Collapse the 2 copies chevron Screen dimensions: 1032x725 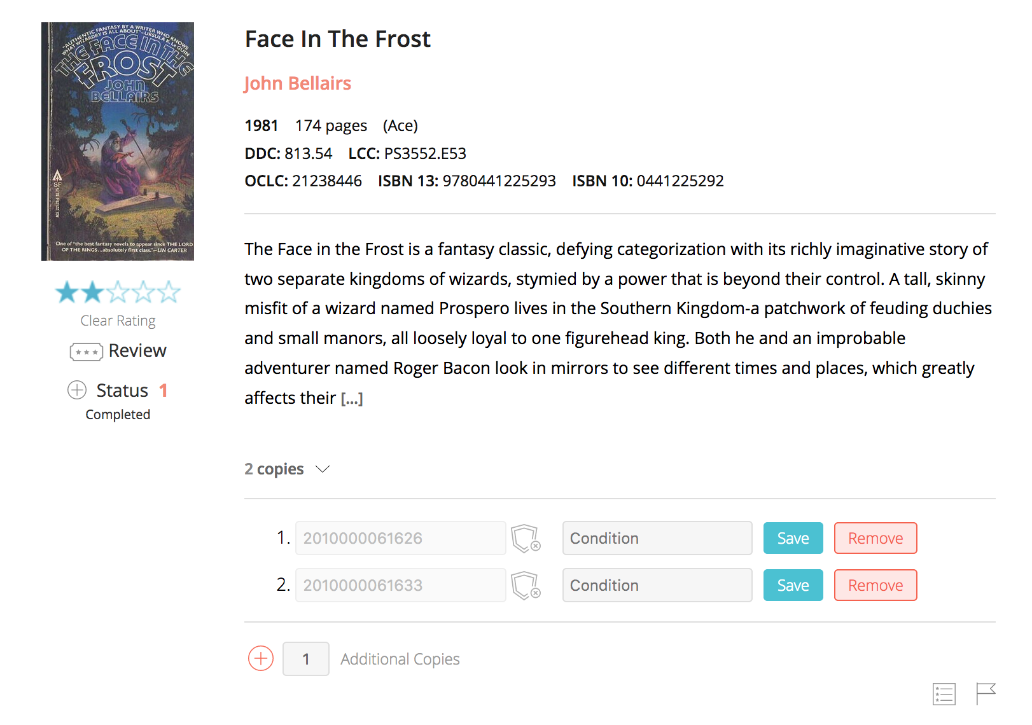click(x=323, y=469)
